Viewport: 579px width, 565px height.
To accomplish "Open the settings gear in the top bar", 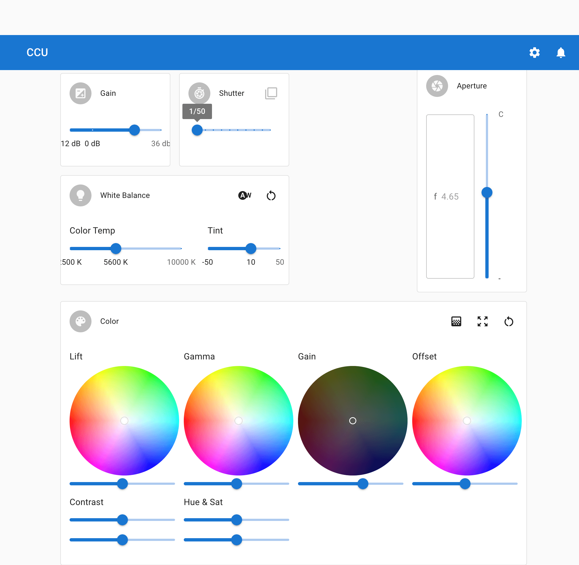I will pyautogui.click(x=534, y=53).
